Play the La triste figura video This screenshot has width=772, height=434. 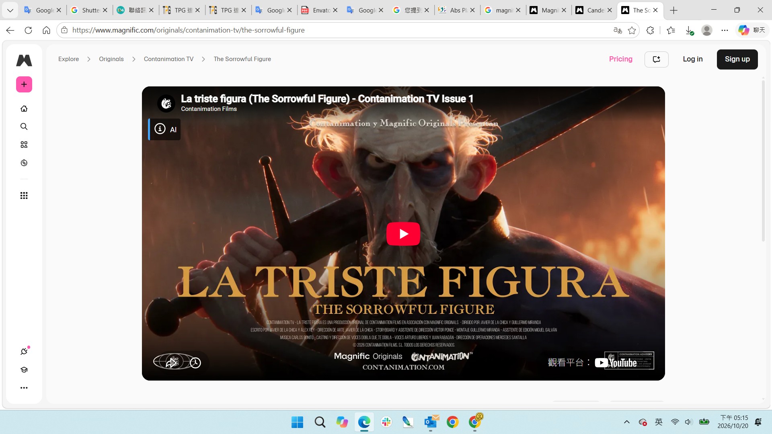(403, 233)
